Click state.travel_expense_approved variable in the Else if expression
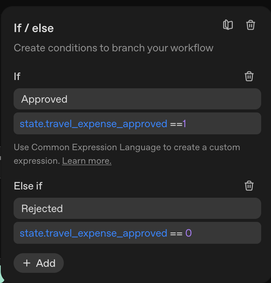271x283 pixels. (93, 233)
